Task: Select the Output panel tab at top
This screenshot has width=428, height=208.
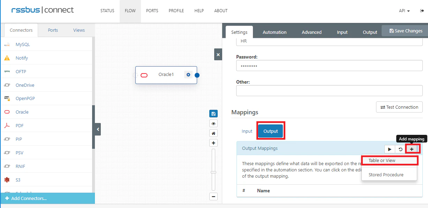Action: coord(370,32)
